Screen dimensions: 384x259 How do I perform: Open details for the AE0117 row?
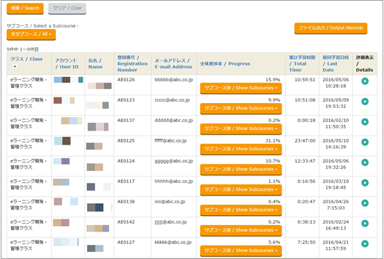pyautogui.click(x=365, y=183)
